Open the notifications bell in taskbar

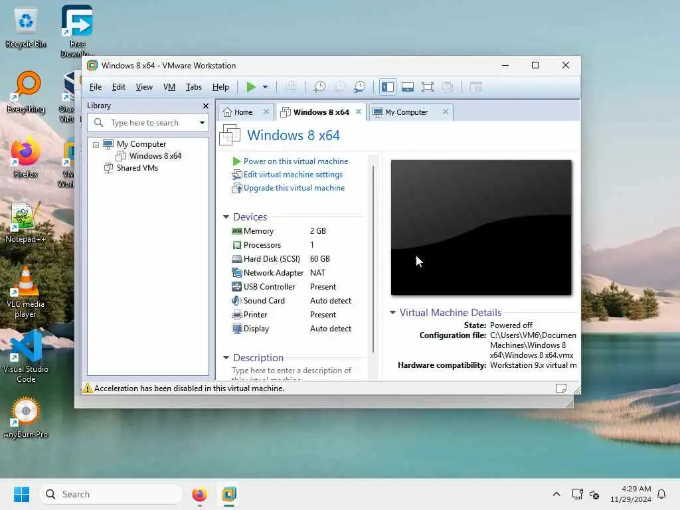click(x=661, y=494)
